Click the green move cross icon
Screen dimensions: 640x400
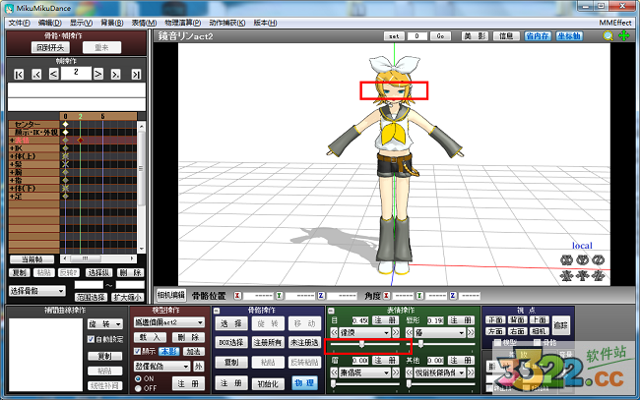click(624, 36)
